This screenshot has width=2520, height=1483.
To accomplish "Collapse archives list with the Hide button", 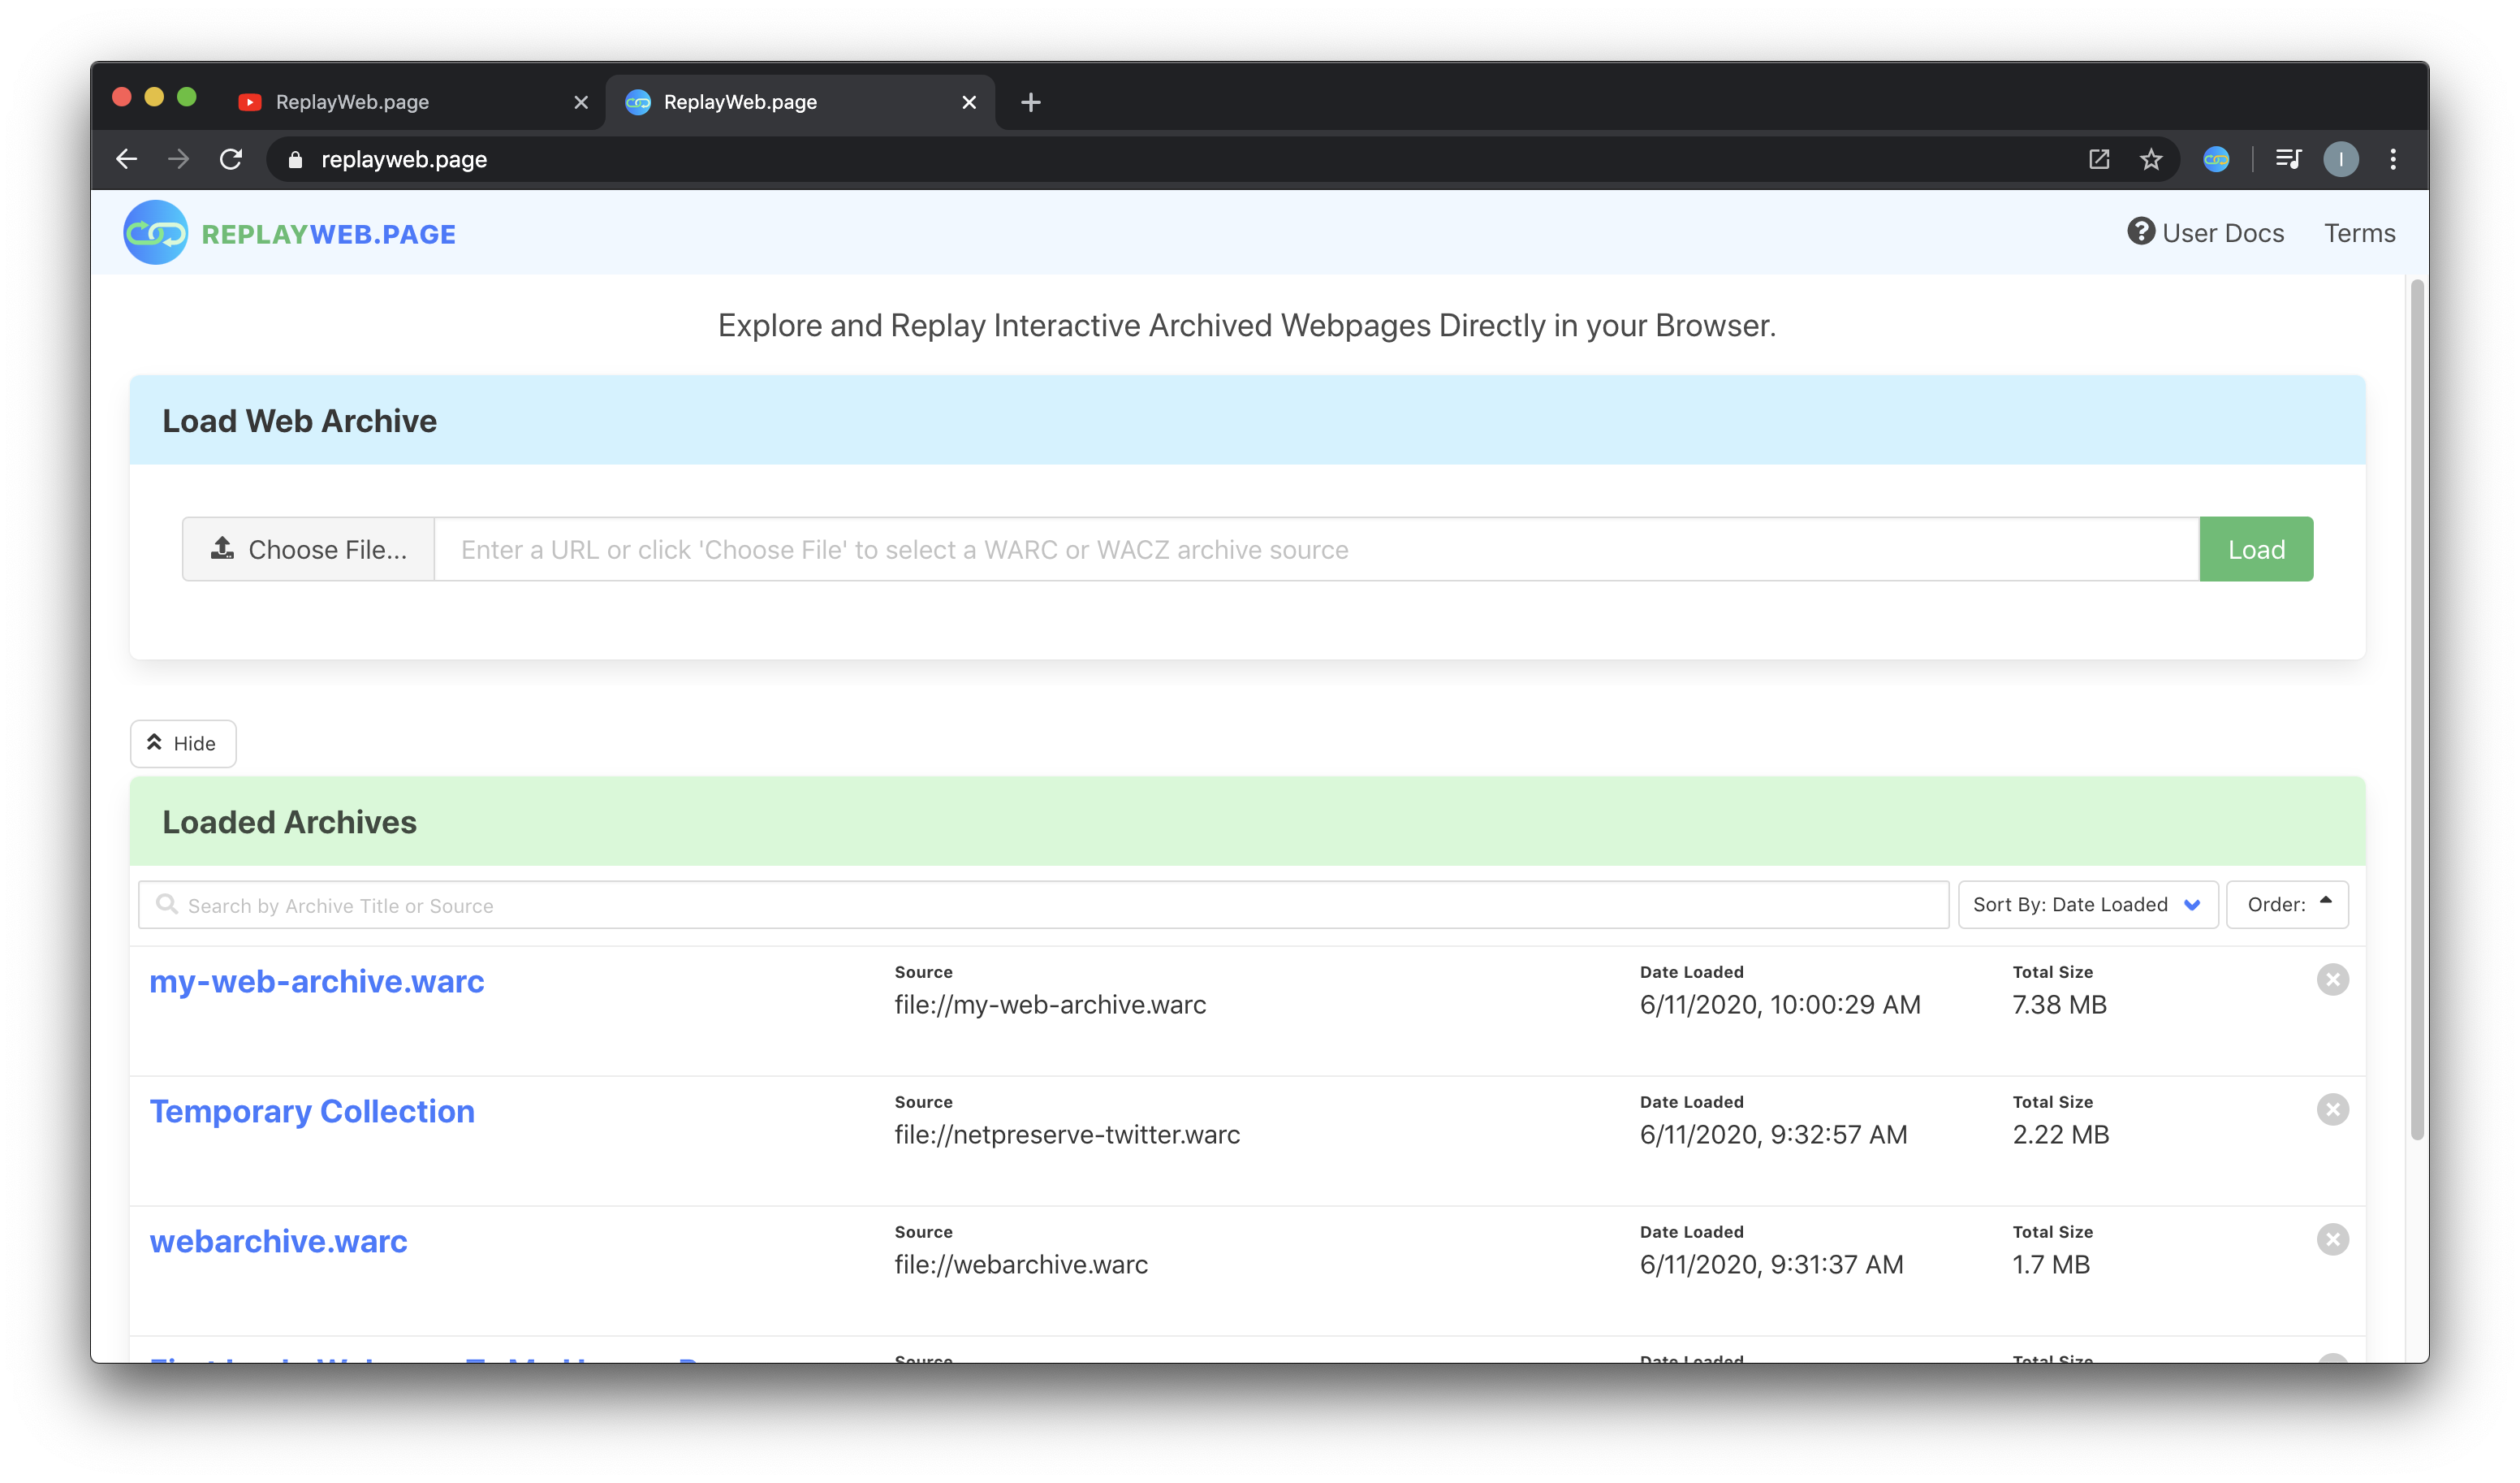I will tap(183, 743).
